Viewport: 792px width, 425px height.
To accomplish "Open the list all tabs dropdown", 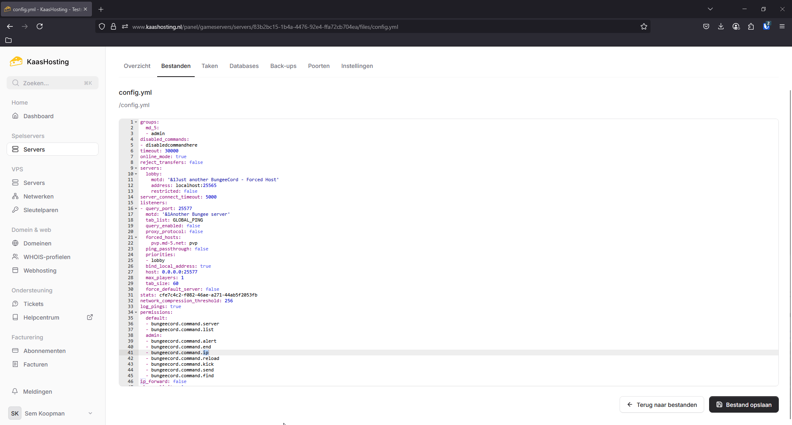I will [x=710, y=9].
